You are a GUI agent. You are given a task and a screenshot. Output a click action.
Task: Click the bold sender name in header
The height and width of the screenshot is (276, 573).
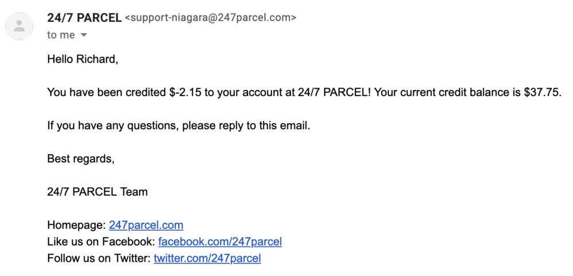pyautogui.click(x=84, y=18)
